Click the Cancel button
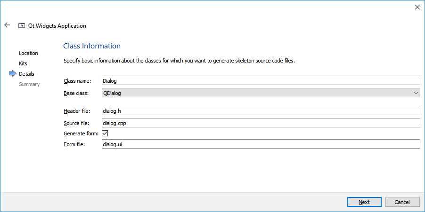This screenshot has height=212, width=425. point(402,202)
